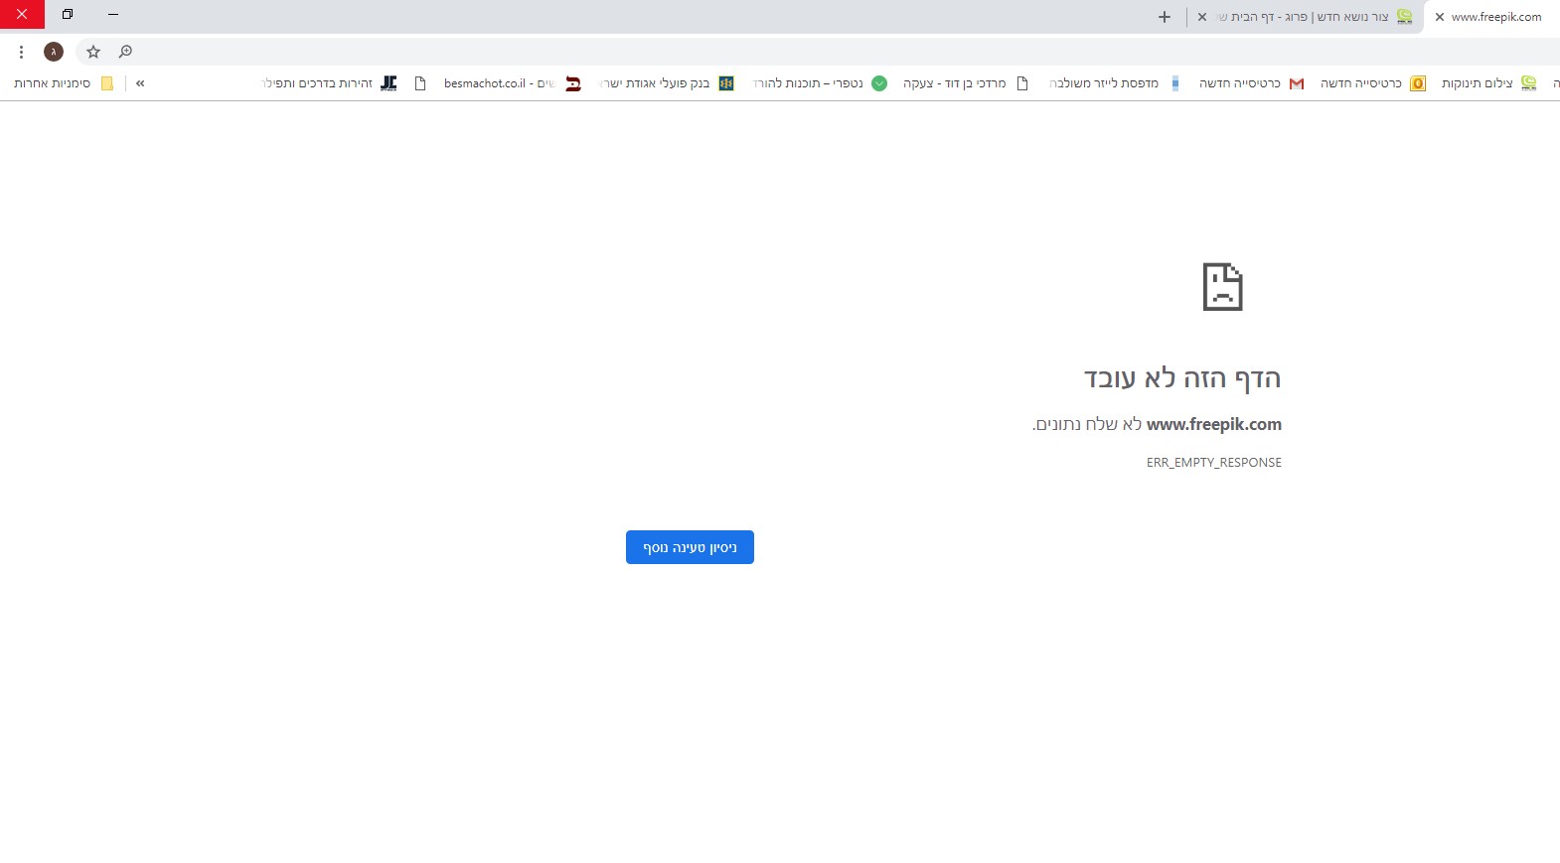Bookmark this page with the star icon
This screenshot has height=863, width=1560.
[x=93, y=52]
